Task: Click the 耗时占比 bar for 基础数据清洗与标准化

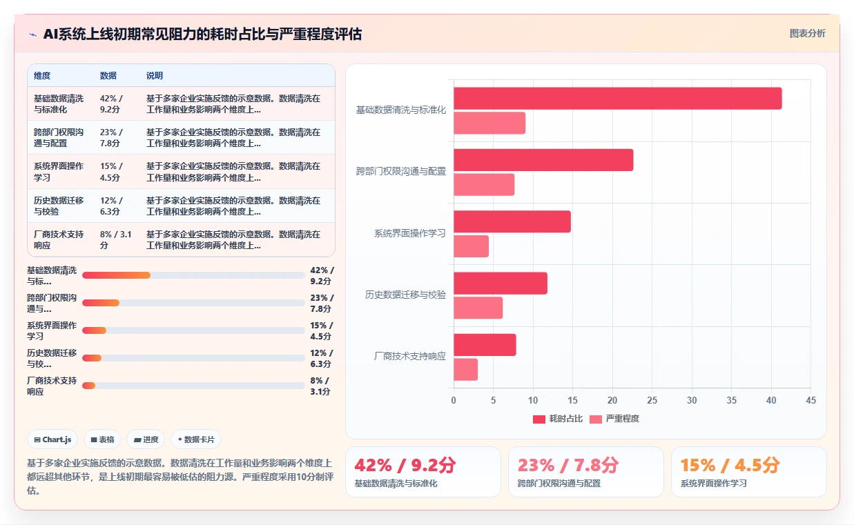Action: tap(618, 98)
